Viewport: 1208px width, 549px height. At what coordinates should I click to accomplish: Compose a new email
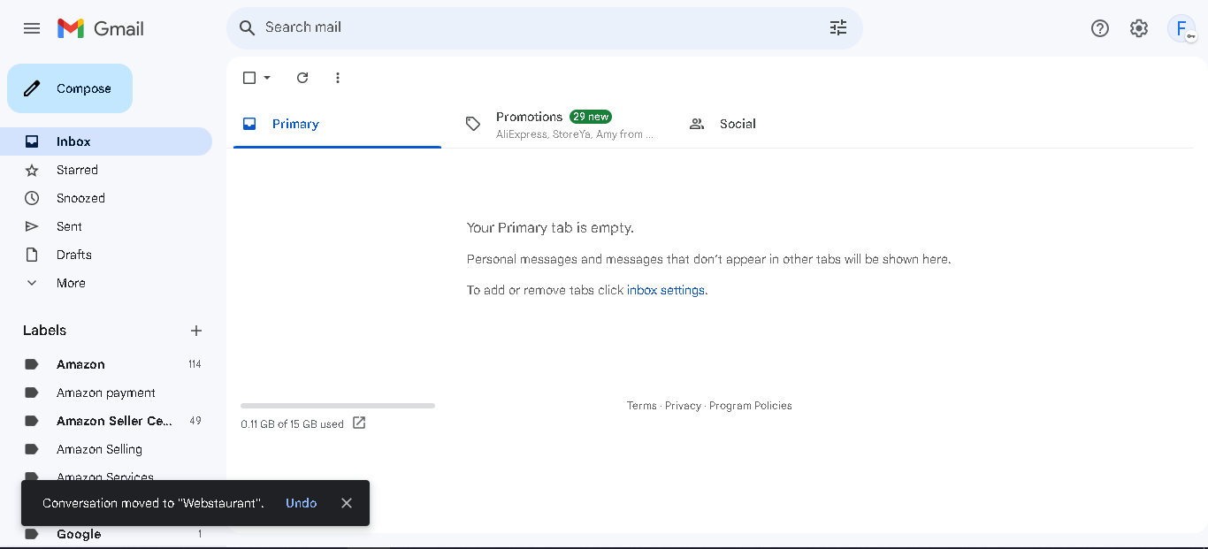point(70,88)
